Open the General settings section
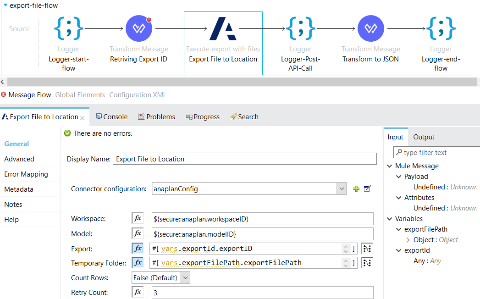Viewport: 480px width, 299px height. coord(17,144)
